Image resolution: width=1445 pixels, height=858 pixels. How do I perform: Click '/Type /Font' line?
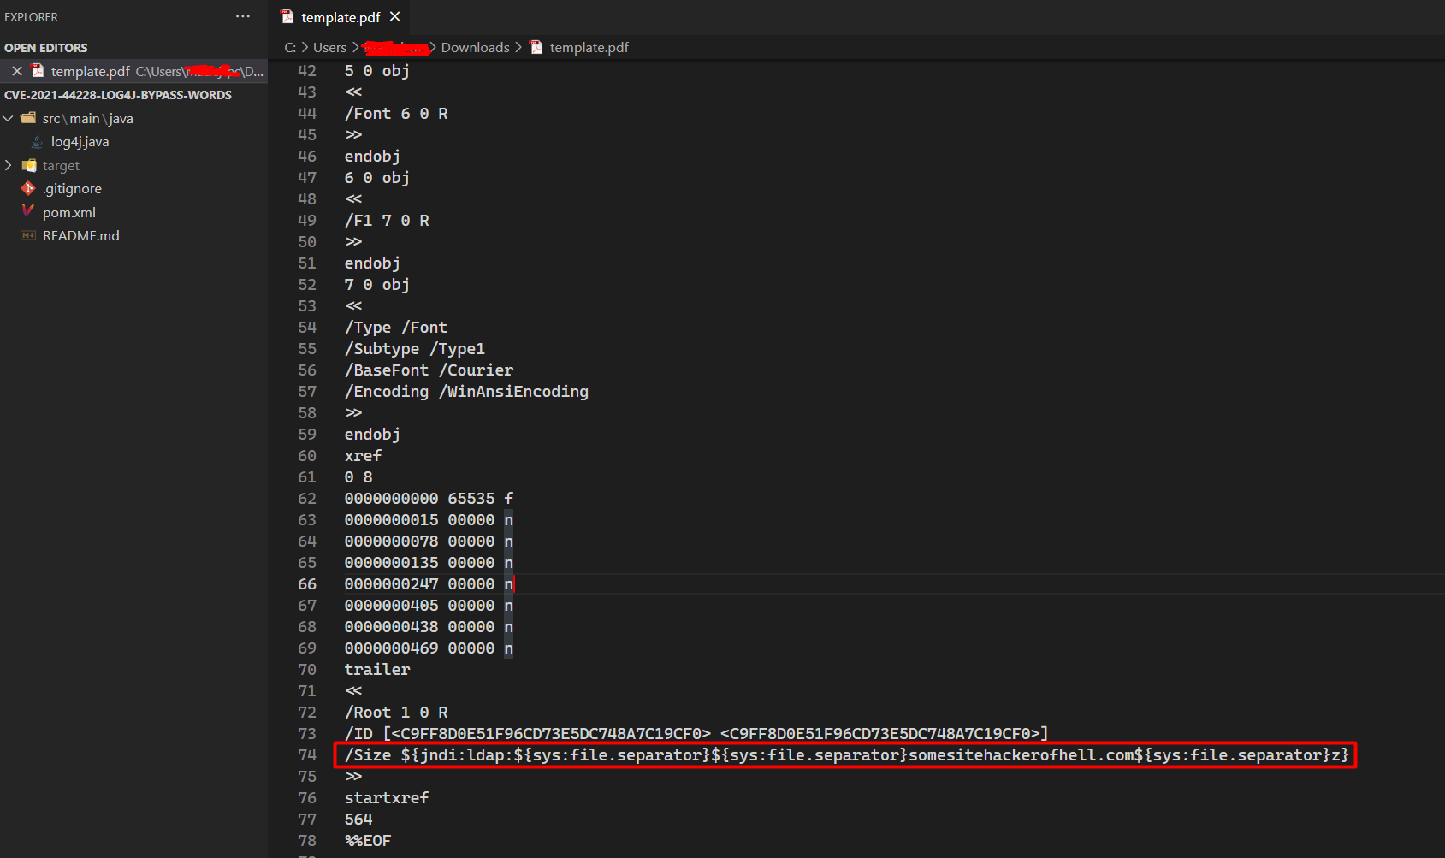[395, 328]
